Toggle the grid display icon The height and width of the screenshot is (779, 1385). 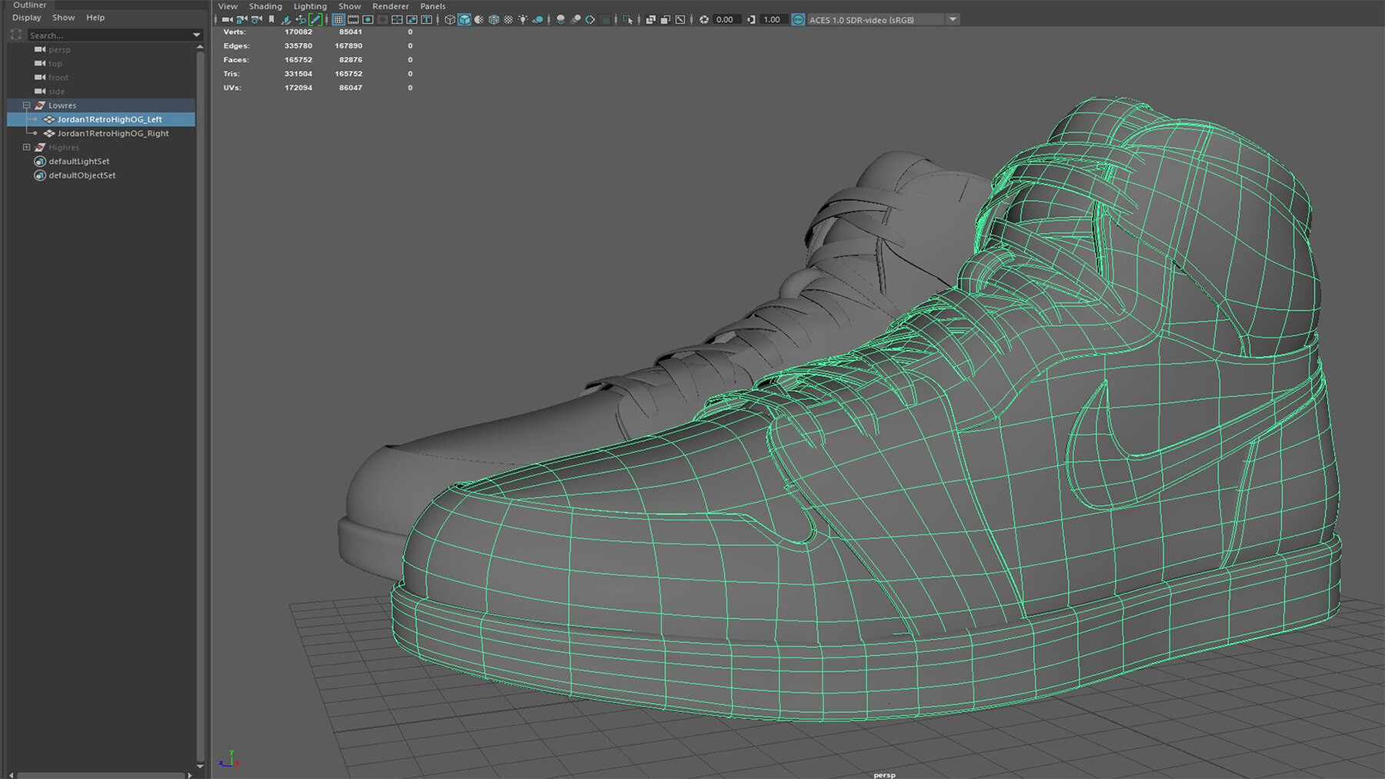tap(339, 19)
